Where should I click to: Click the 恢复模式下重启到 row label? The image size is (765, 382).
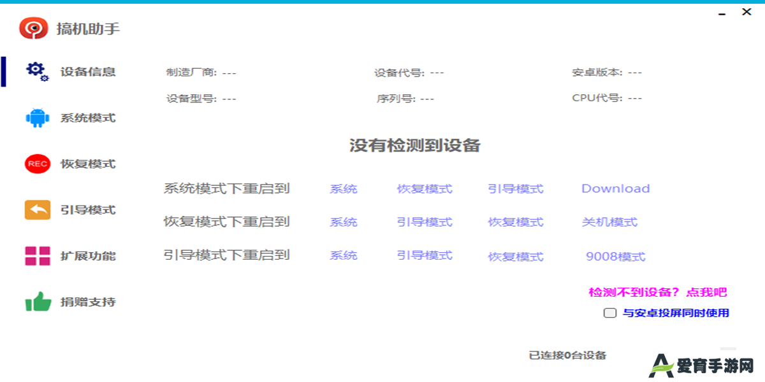click(227, 222)
